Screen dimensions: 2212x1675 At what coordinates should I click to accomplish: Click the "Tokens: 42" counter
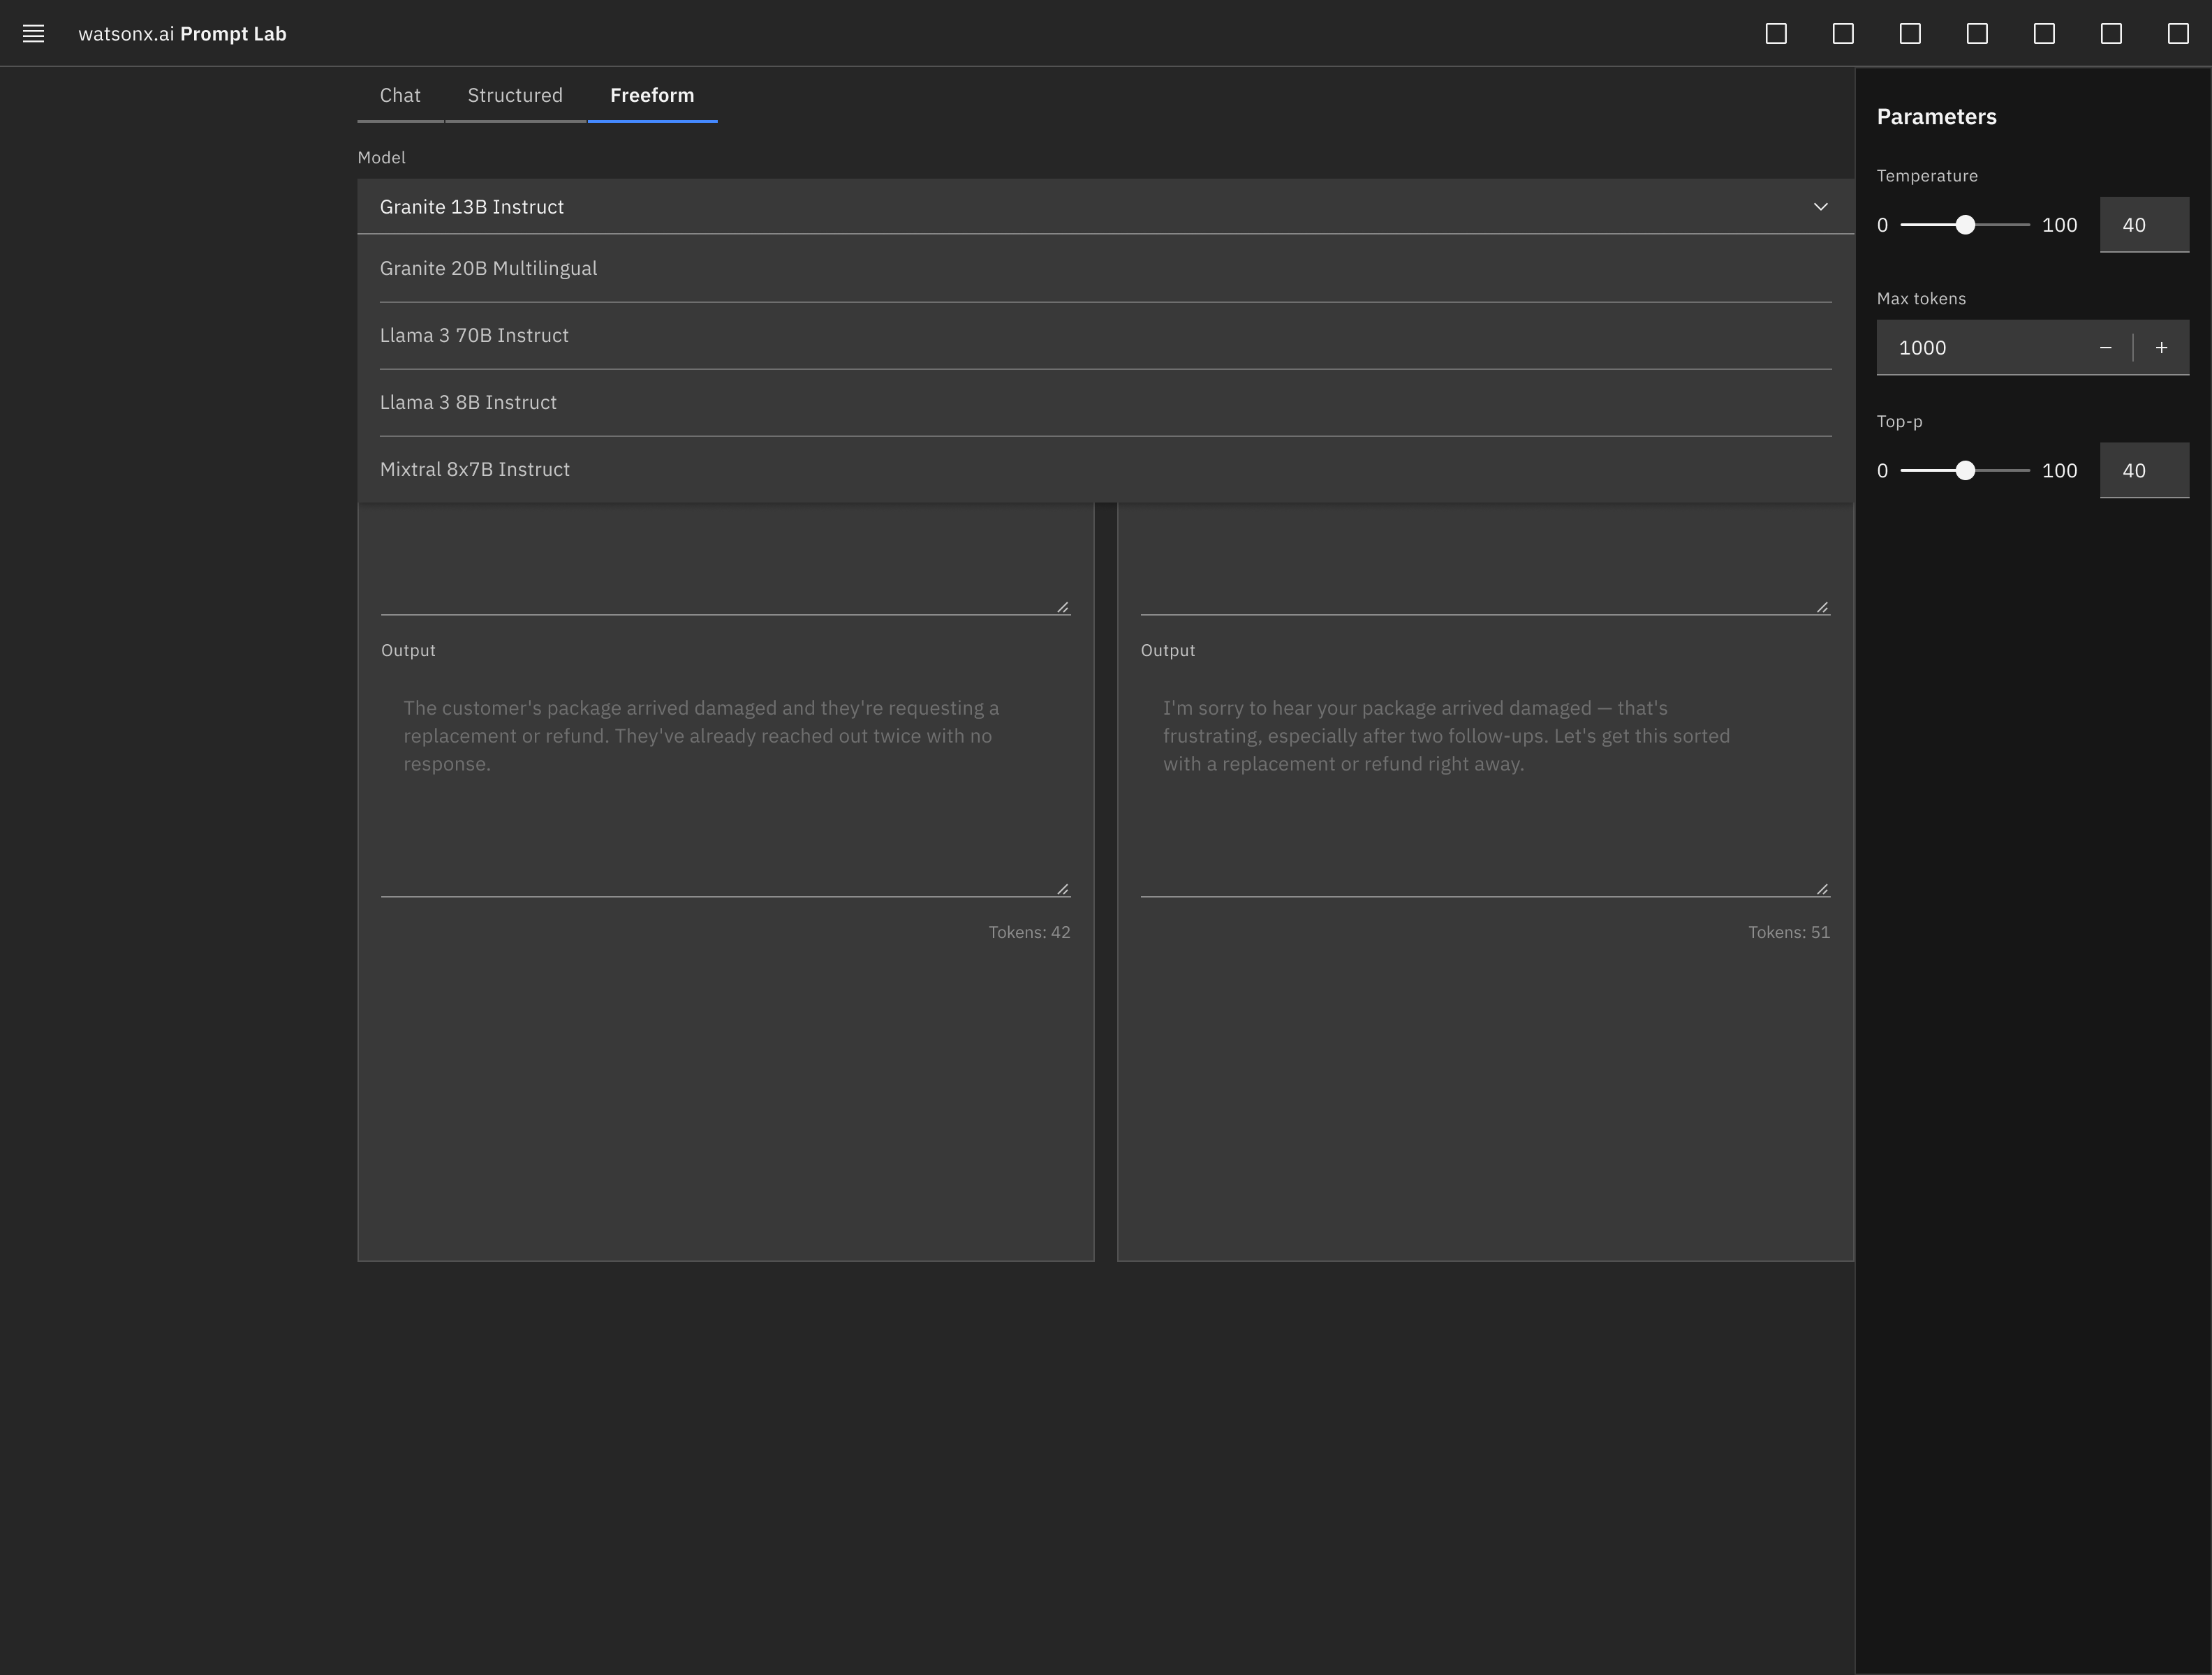pyautogui.click(x=1029, y=932)
